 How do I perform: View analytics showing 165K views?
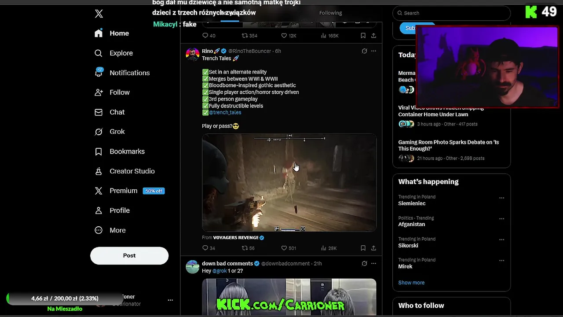tap(330, 36)
